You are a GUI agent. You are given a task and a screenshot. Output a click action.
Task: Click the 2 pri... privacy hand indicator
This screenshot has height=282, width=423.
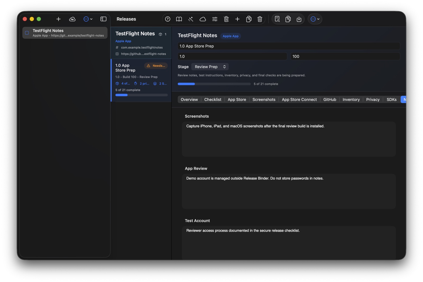pos(142,83)
